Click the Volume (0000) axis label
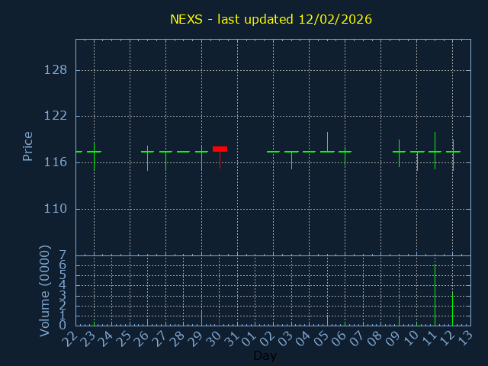The image size is (488, 366). pyautogui.click(x=45, y=290)
